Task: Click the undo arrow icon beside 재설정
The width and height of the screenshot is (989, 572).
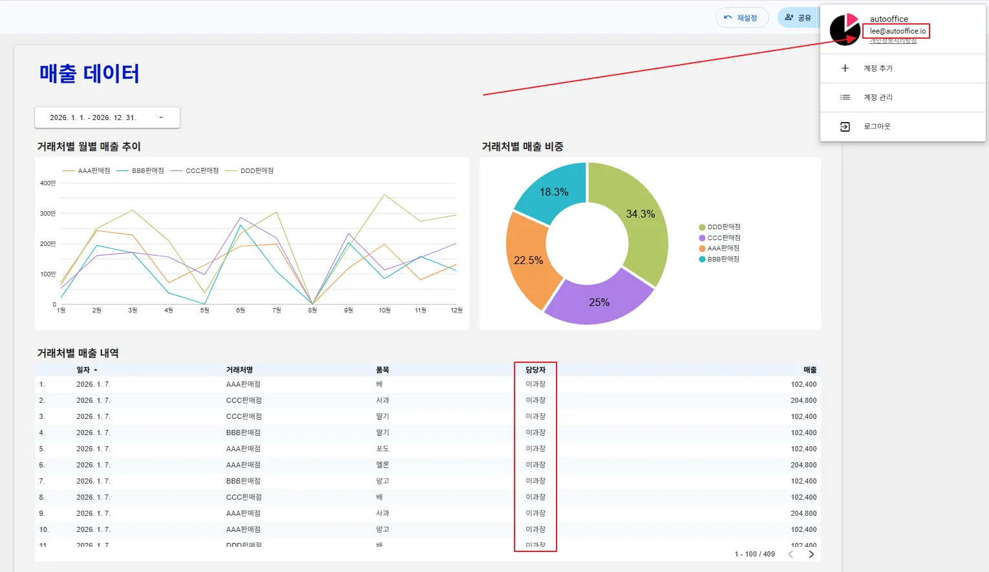Action: coord(728,17)
